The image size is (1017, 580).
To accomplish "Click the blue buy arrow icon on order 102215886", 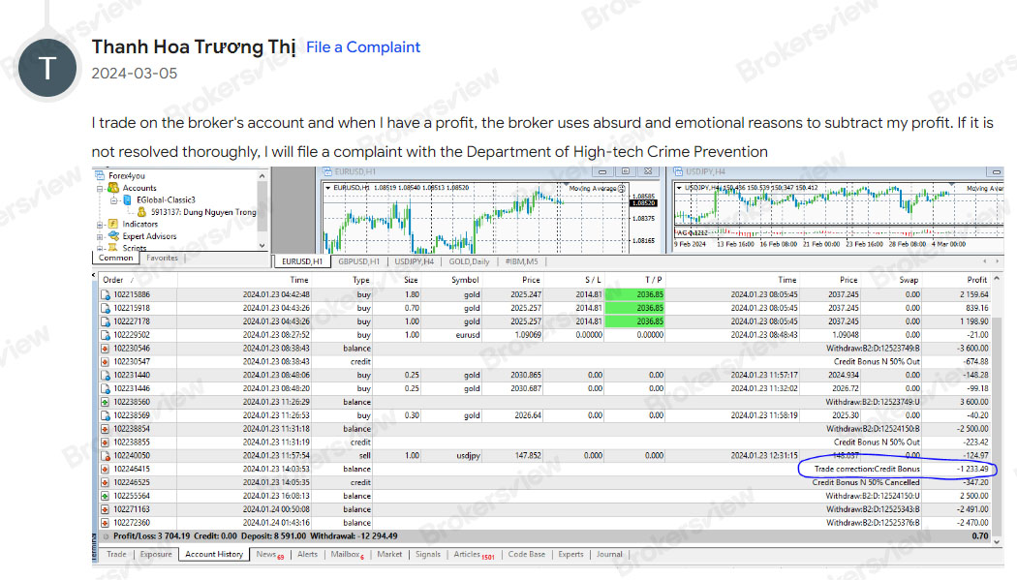I will click(107, 294).
